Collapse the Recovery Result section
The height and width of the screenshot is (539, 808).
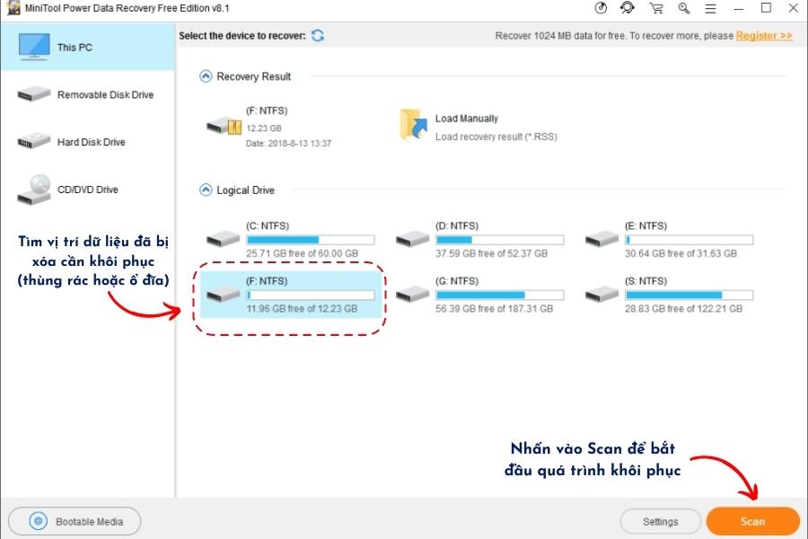(x=206, y=76)
